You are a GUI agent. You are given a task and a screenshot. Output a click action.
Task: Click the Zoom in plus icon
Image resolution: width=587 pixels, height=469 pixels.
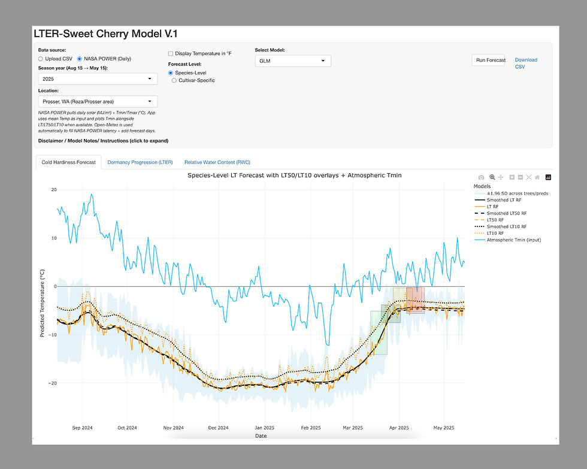point(512,177)
